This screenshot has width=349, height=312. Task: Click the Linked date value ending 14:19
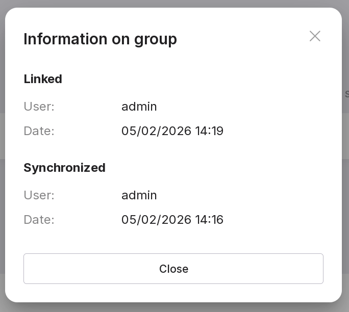(x=172, y=131)
